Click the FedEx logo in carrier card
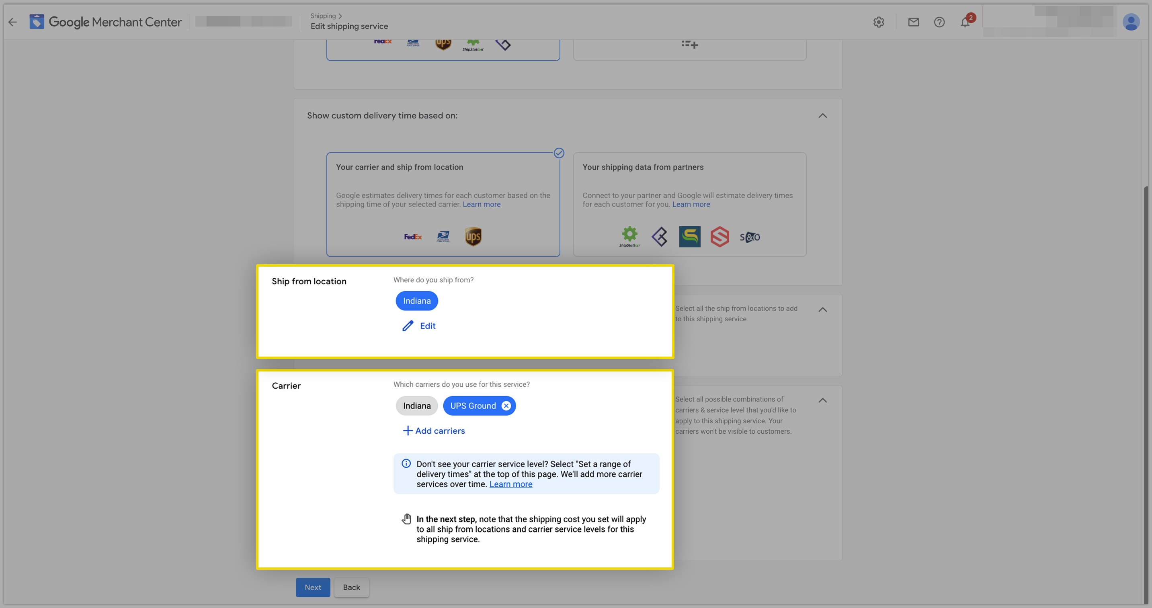1152x608 pixels. [x=413, y=237]
